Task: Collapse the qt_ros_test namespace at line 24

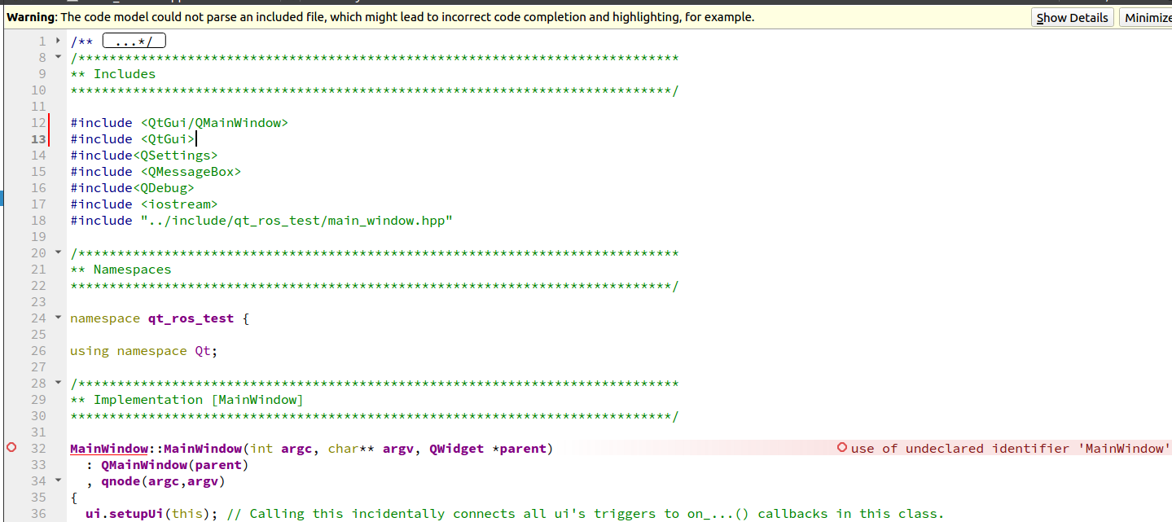Action: pyautogui.click(x=58, y=318)
